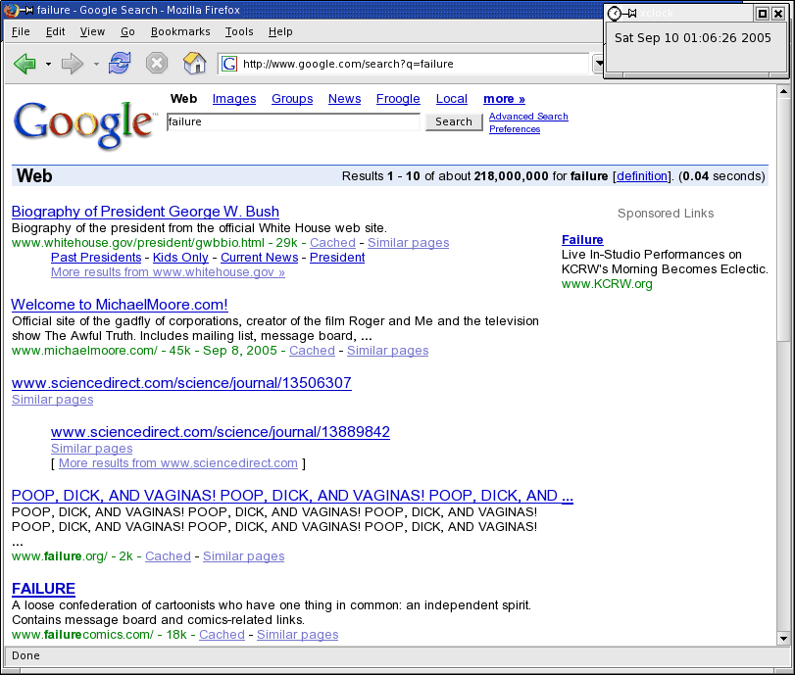795x675 pixels.
Task: Open the President sublink
Action: (x=337, y=258)
